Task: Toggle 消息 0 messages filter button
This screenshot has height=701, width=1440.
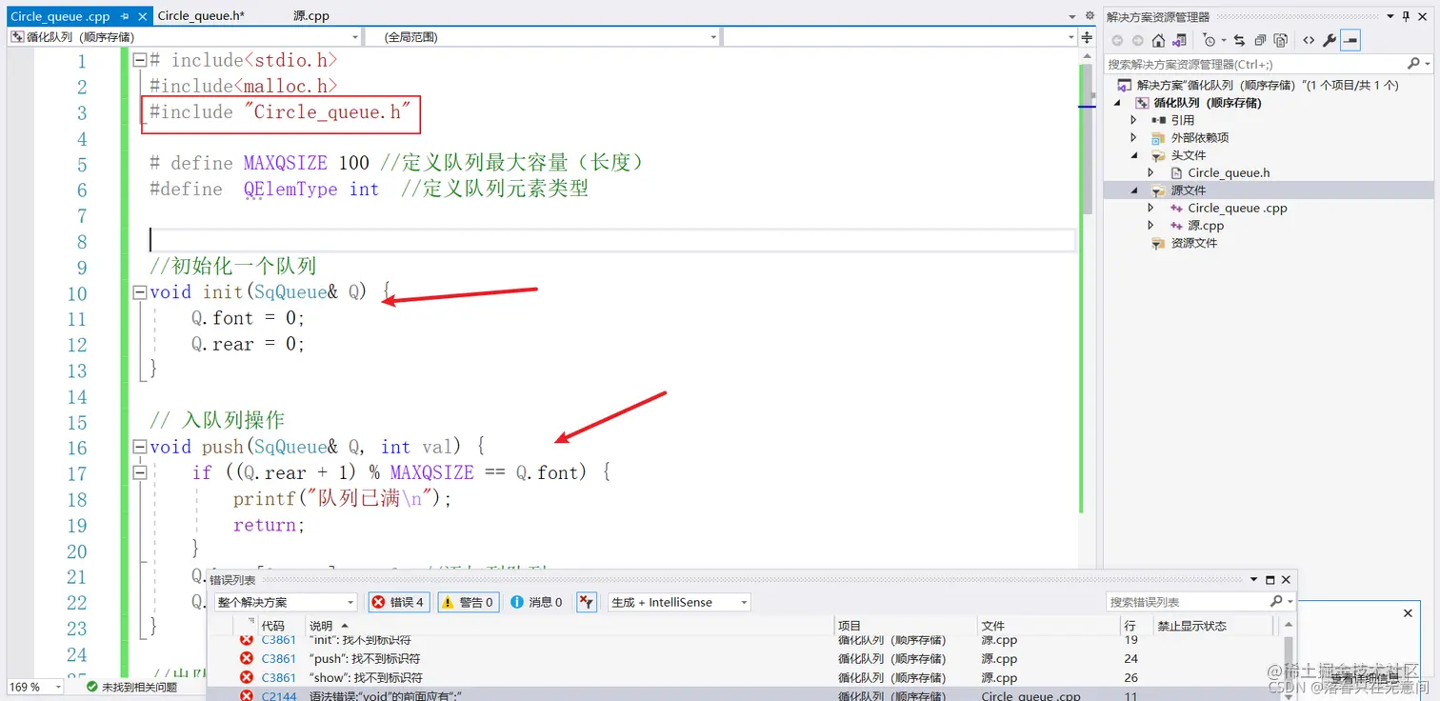Action: 536,602
